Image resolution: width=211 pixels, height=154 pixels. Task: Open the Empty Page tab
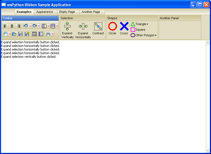click(67, 12)
